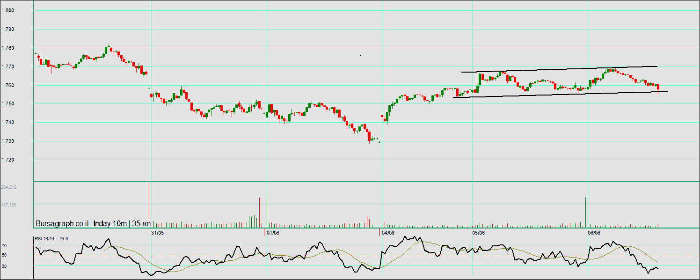Click the 294,212 volume axis label
700x280 pixels.
pyautogui.click(x=9, y=187)
